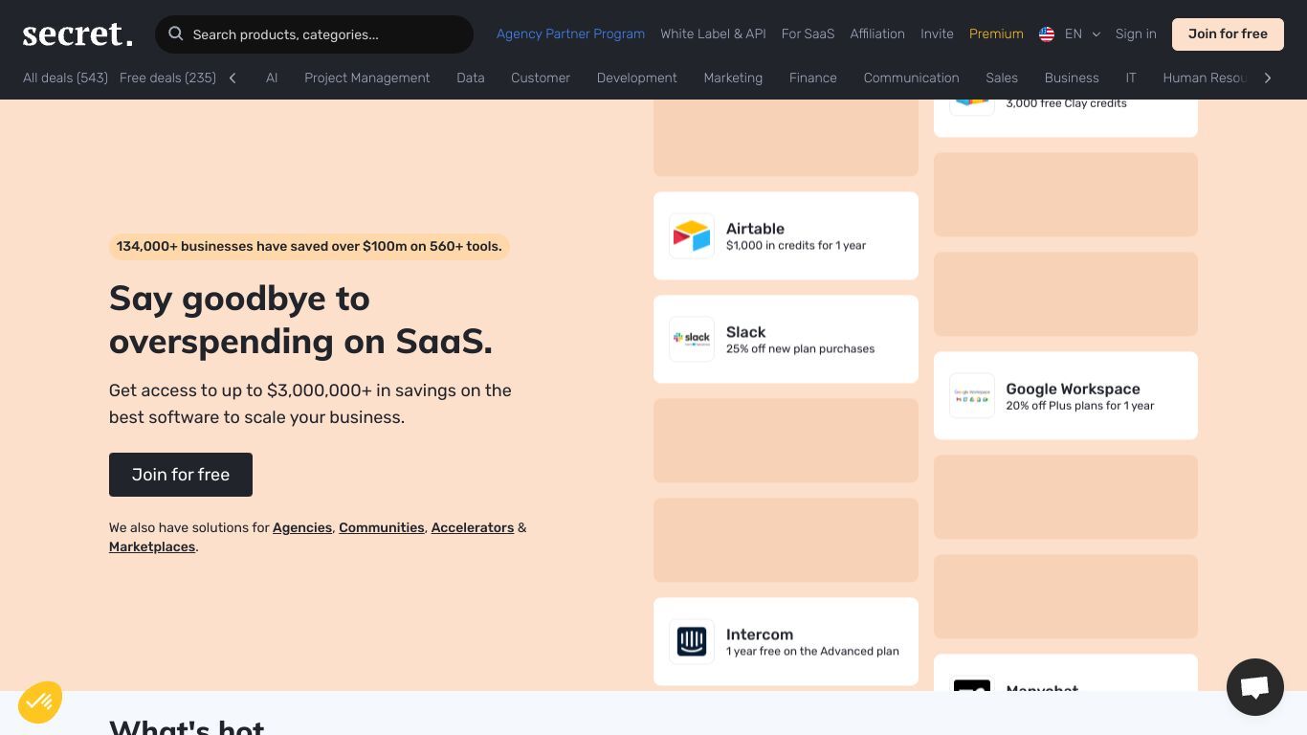The height and width of the screenshot is (735, 1307).
Task: Click the 134,000+ businesses badge
Action: (x=309, y=247)
